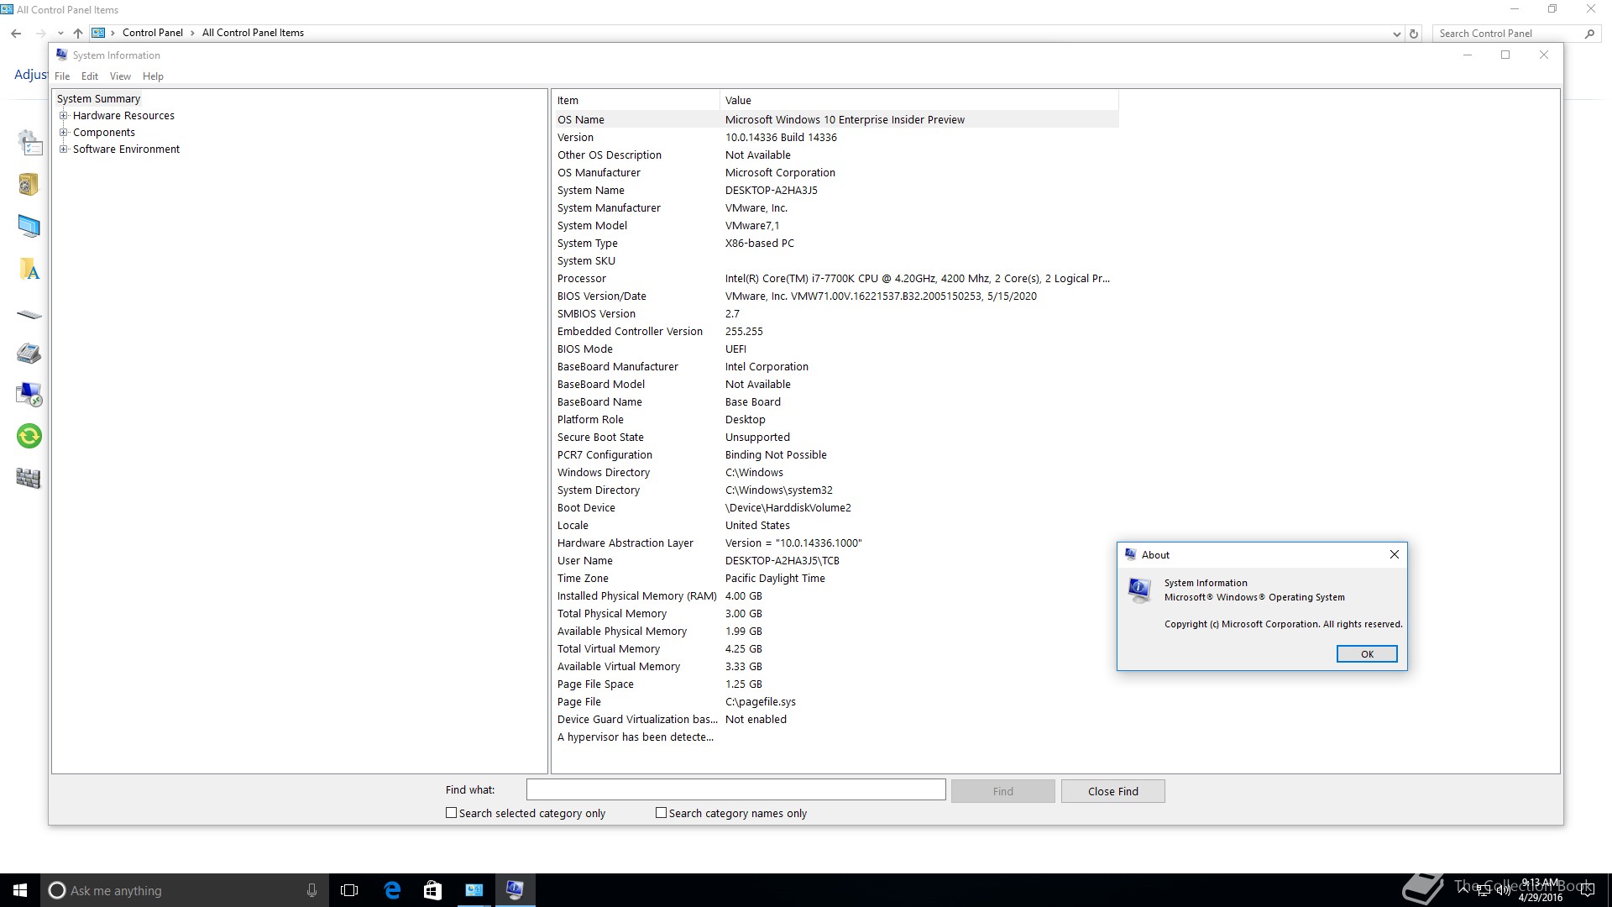Open the Phone and Modem icon in Control Panel

click(29, 353)
